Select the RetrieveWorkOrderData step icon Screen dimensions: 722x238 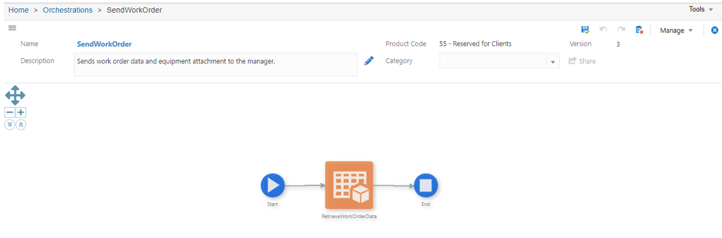click(x=349, y=185)
